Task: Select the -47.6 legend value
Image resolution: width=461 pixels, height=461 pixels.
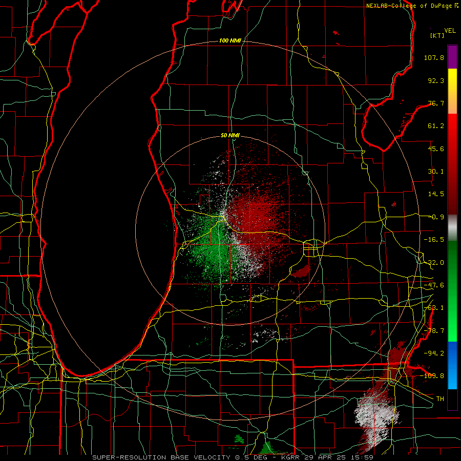Action: click(434, 285)
